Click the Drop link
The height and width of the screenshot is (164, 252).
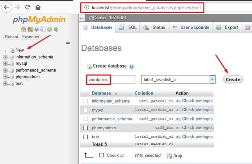(x=177, y=156)
